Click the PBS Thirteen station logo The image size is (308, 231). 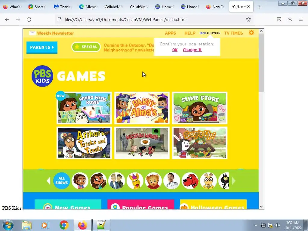click(x=210, y=33)
